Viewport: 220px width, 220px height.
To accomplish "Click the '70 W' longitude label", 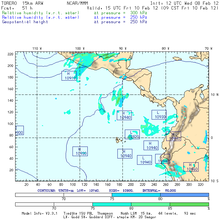I will [x=208, y=48].
